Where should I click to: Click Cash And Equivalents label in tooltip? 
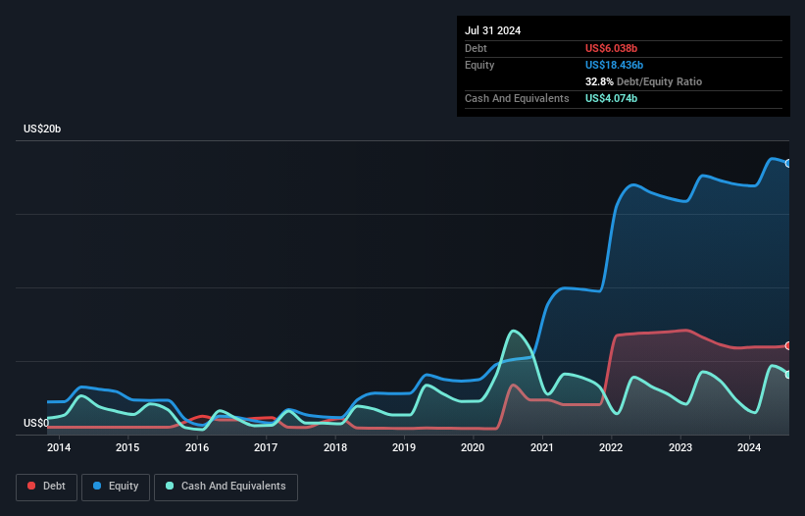(517, 98)
